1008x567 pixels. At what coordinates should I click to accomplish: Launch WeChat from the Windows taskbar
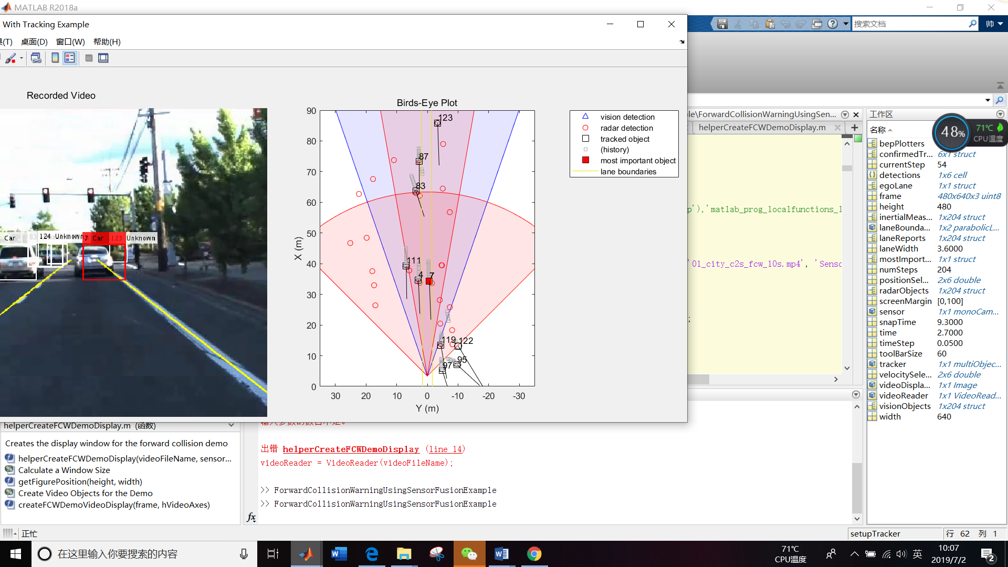[469, 553]
